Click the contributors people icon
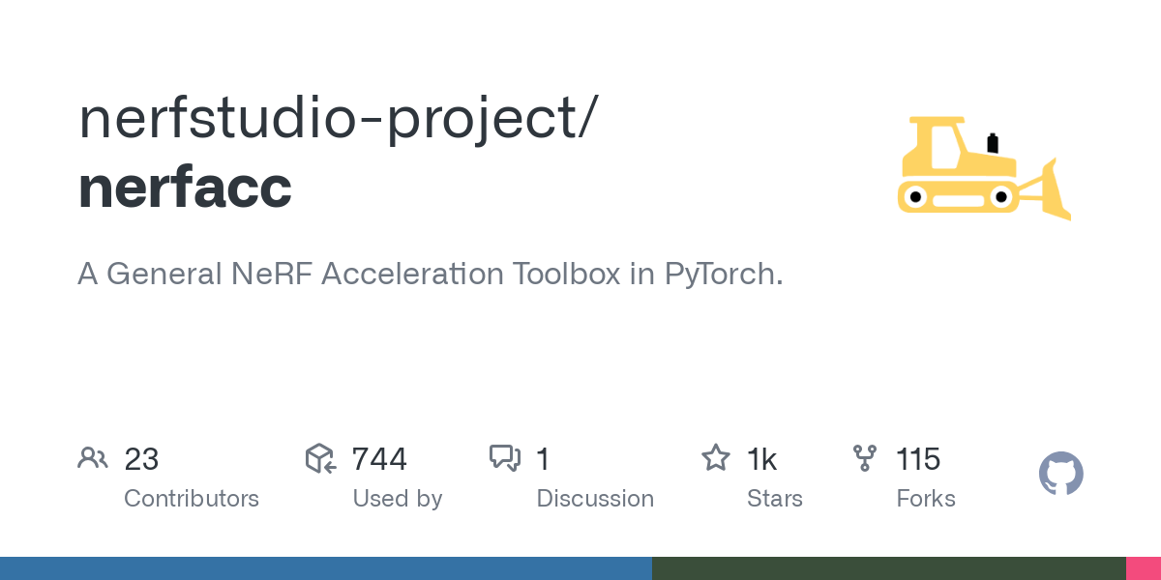 [x=93, y=458]
